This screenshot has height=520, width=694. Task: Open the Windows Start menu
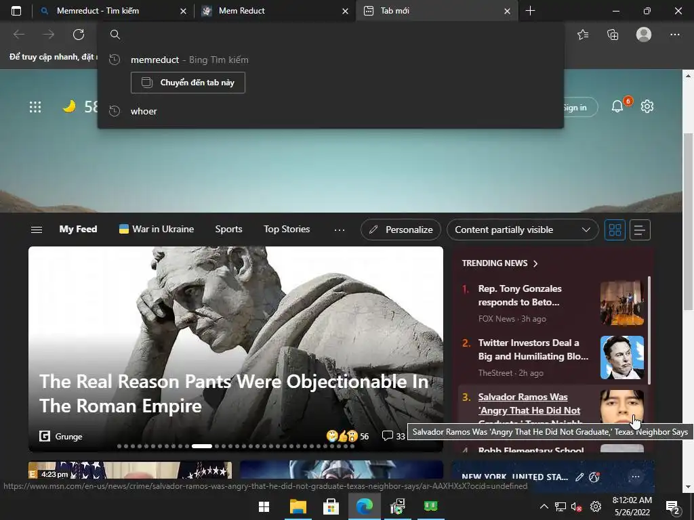click(x=264, y=506)
